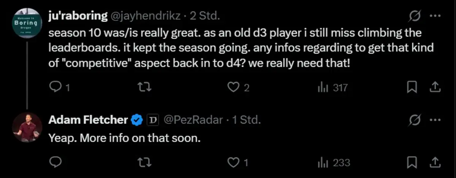
Task: Click the Grok icon on Adam Fletcher's reply
Action: pyautogui.click(x=413, y=120)
